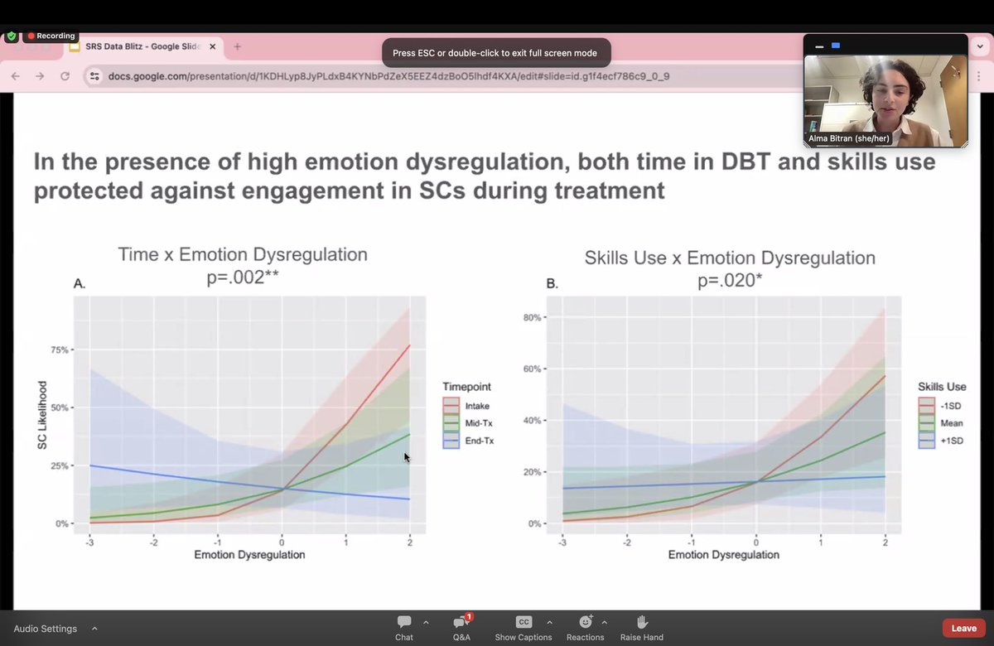Click the site information icon in address bar
The image size is (994, 646).
tap(94, 76)
